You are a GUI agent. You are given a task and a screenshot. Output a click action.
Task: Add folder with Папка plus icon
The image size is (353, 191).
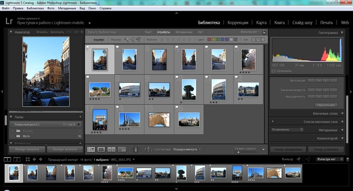(80, 117)
